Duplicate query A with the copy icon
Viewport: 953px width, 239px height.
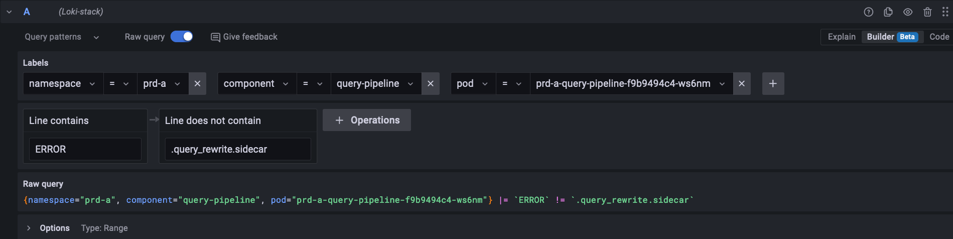click(x=888, y=12)
